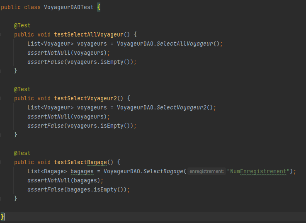Click closing brace of testSelectBagage method

tap(16, 199)
